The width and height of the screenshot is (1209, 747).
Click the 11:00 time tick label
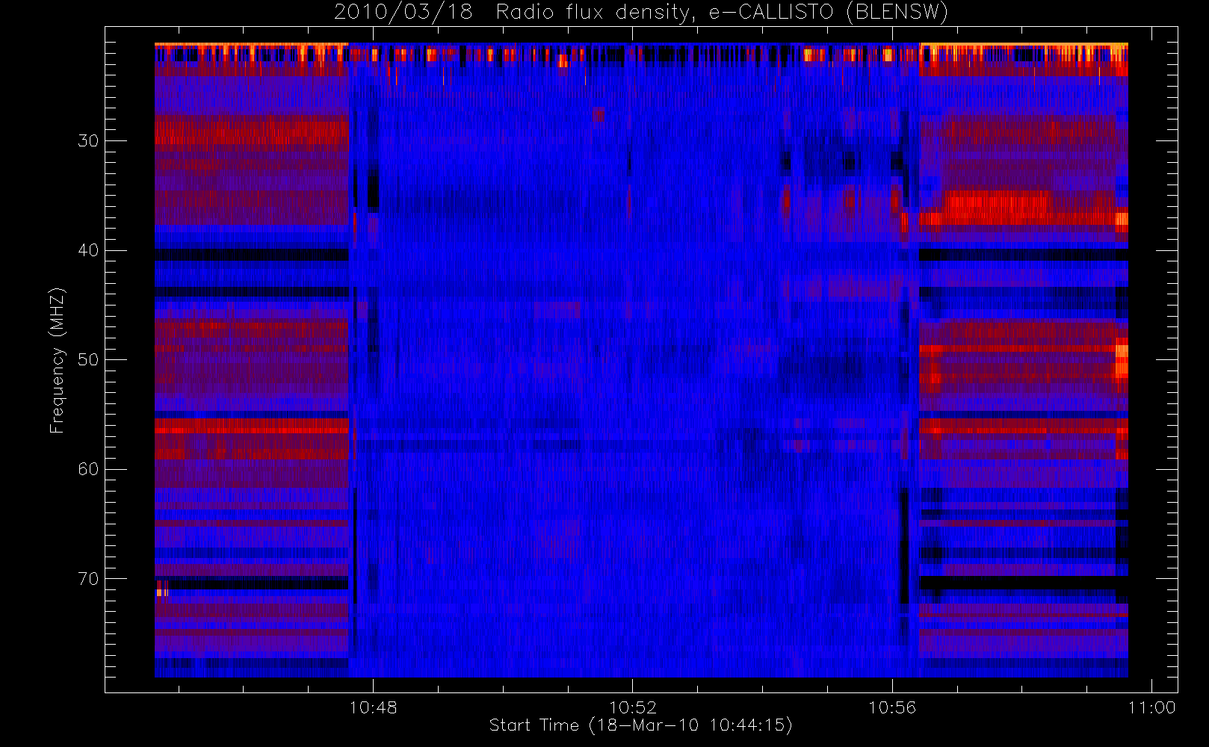tap(1151, 707)
